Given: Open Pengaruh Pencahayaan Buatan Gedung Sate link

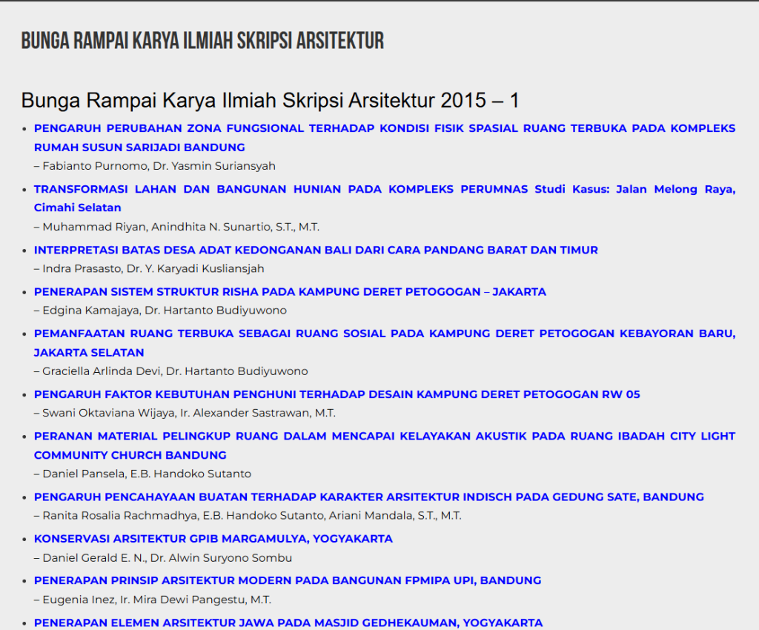Looking at the screenshot, I should [x=368, y=497].
